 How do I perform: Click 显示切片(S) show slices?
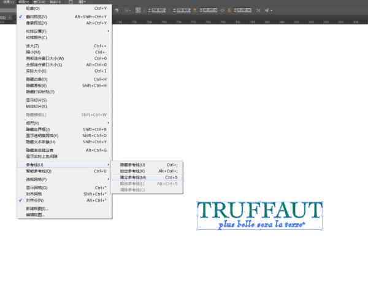[x=64, y=100]
